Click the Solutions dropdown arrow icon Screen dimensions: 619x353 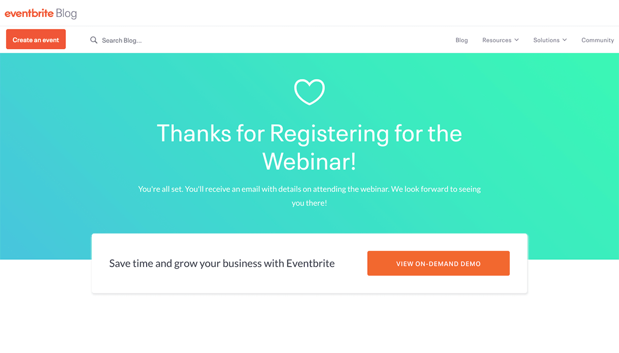pos(565,40)
